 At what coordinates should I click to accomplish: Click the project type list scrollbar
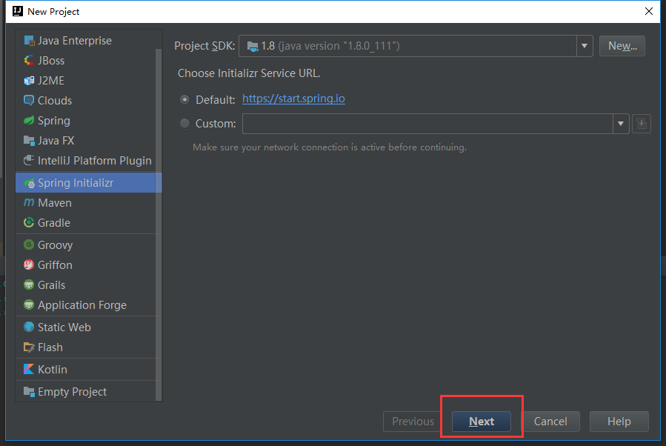pyautogui.click(x=159, y=225)
